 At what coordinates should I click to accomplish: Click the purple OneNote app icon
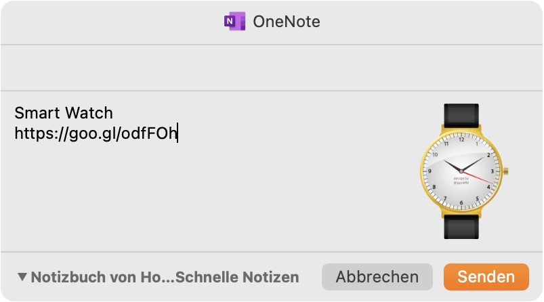[235, 22]
